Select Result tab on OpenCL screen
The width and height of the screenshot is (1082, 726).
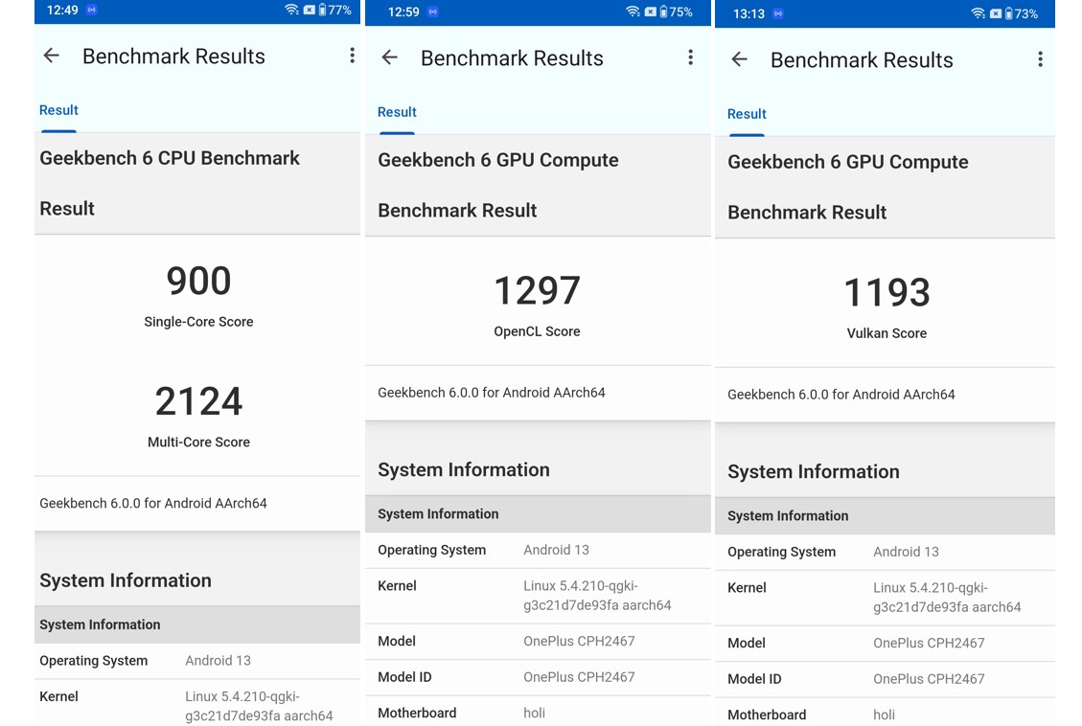pyautogui.click(x=397, y=112)
